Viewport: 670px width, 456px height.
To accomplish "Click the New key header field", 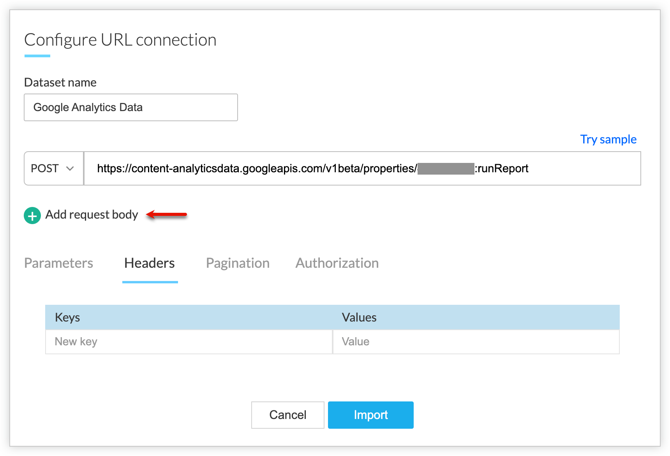I will coord(189,342).
